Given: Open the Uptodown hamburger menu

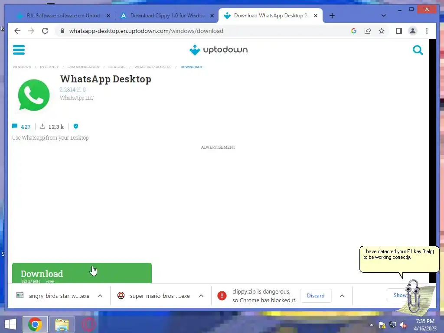Looking at the screenshot, I should pos(19,50).
